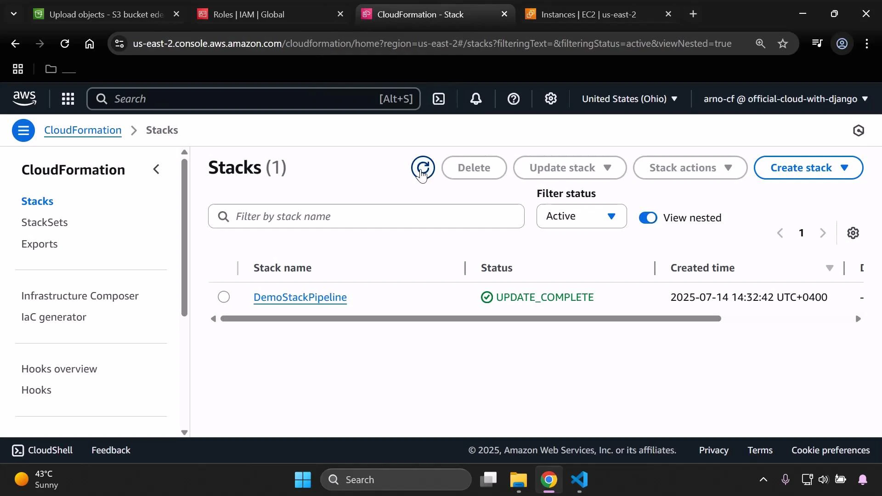
Task: Click the Filter by stack name field
Action: [x=365, y=216]
